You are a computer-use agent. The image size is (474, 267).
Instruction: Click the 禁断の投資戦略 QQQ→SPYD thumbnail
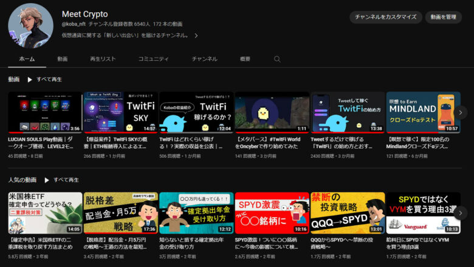tap(347, 213)
